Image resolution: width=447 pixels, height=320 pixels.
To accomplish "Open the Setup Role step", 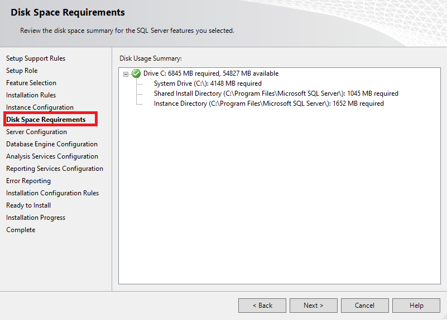I will point(22,71).
